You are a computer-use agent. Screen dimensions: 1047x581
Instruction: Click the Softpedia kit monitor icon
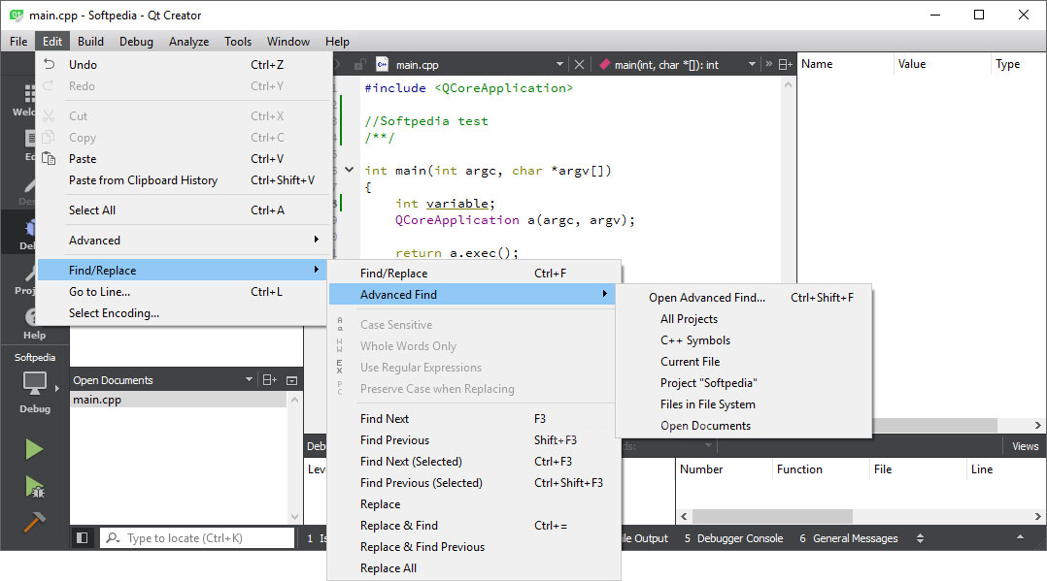(x=35, y=382)
